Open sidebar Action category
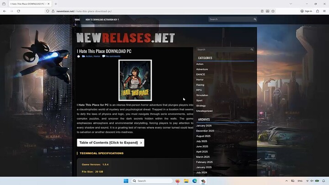329x185 pixels. point(200,64)
